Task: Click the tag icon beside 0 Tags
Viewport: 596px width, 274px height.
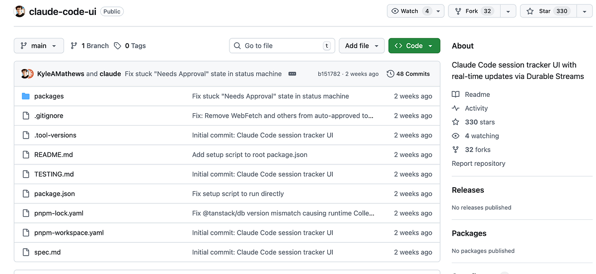Action: [x=117, y=46]
